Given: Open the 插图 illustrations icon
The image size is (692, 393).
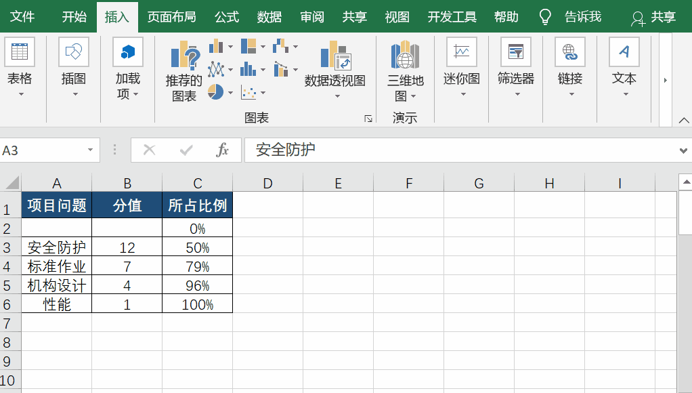Looking at the screenshot, I should tap(73, 52).
